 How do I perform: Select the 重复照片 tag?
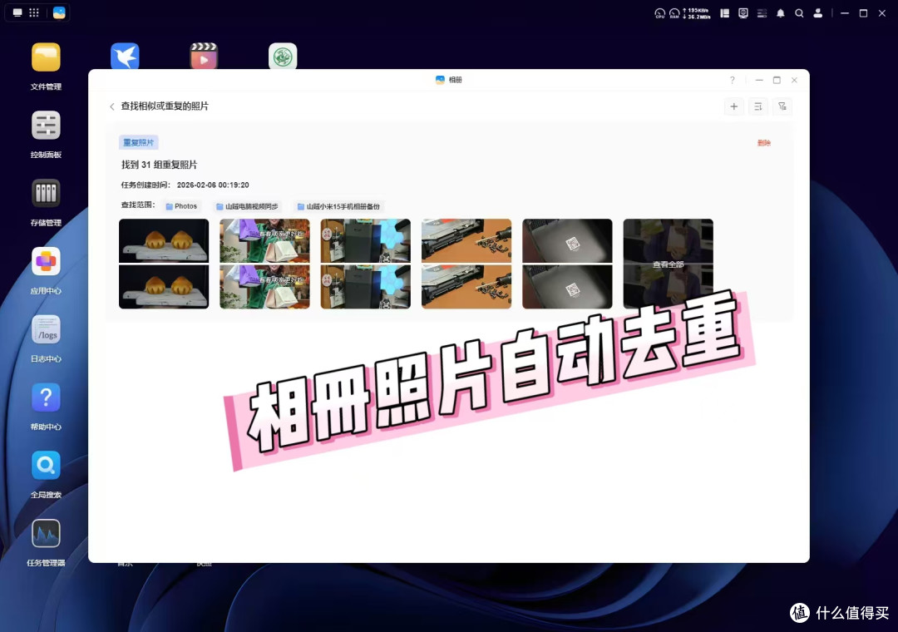tap(139, 142)
